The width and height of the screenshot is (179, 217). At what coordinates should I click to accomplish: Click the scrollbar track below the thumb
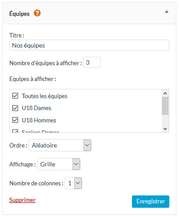(x=165, y=120)
